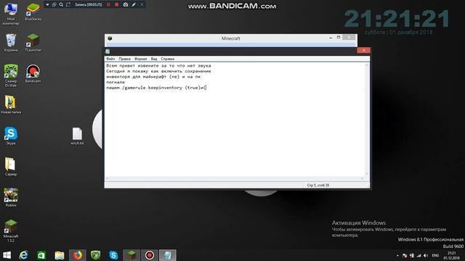Click line 'пишем /gamerule keepinventory' in Notepad
Viewport: 465px width, 261px height.
point(156,88)
